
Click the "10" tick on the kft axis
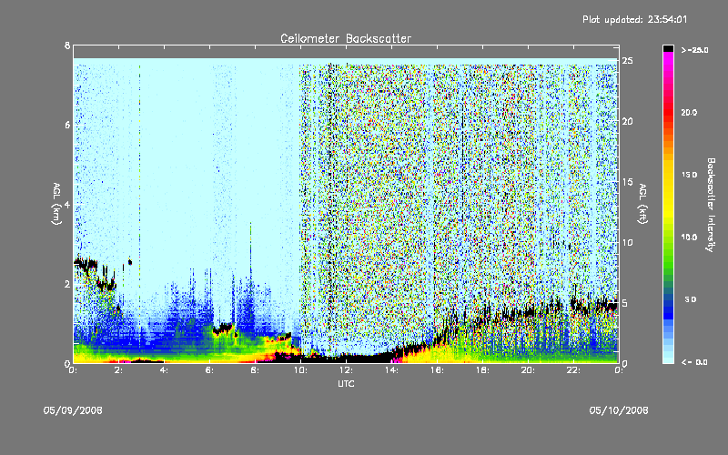pos(628,243)
